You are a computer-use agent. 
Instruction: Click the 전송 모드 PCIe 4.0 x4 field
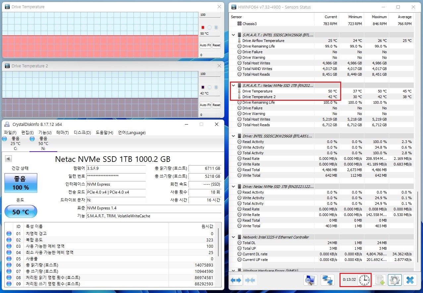[x=116, y=192]
